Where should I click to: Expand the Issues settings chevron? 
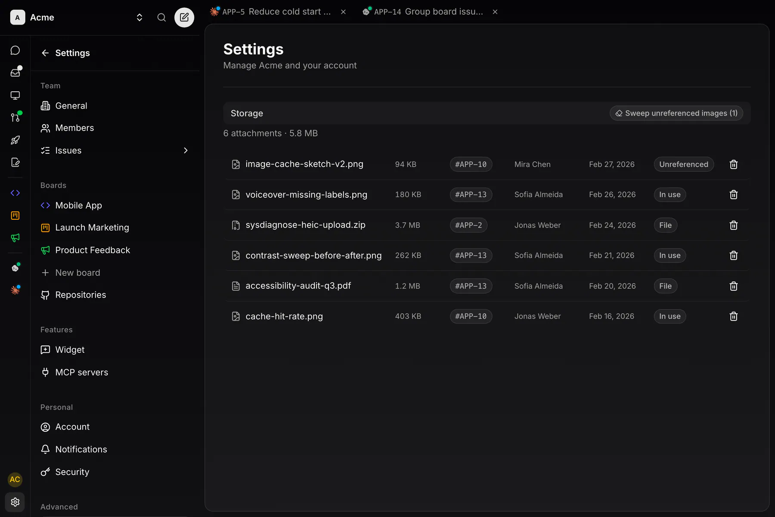pos(186,150)
